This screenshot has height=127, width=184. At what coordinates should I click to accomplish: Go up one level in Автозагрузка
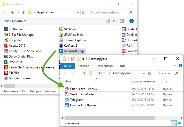tap(84, 73)
